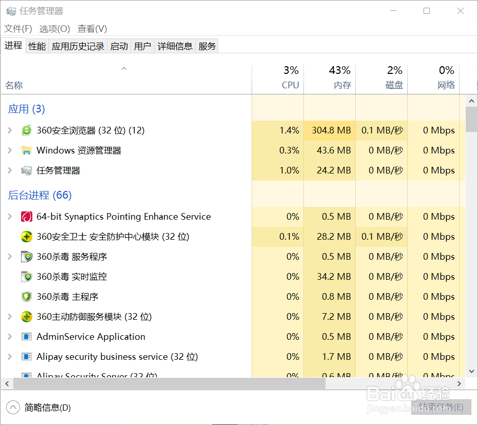Open the 文件(F) menu
This screenshot has height=425, width=478.
[x=18, y=29]
